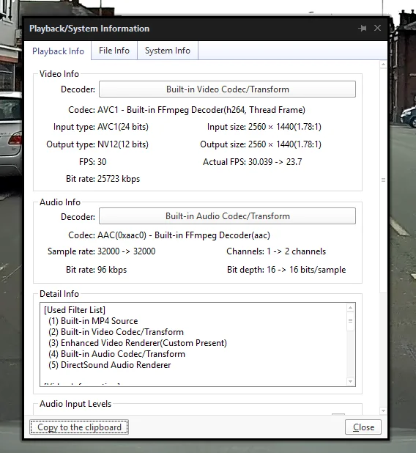Click filter list entry (4) Built-in Audio Codec/Transform

pyautogui.click(x=116, y=354)
